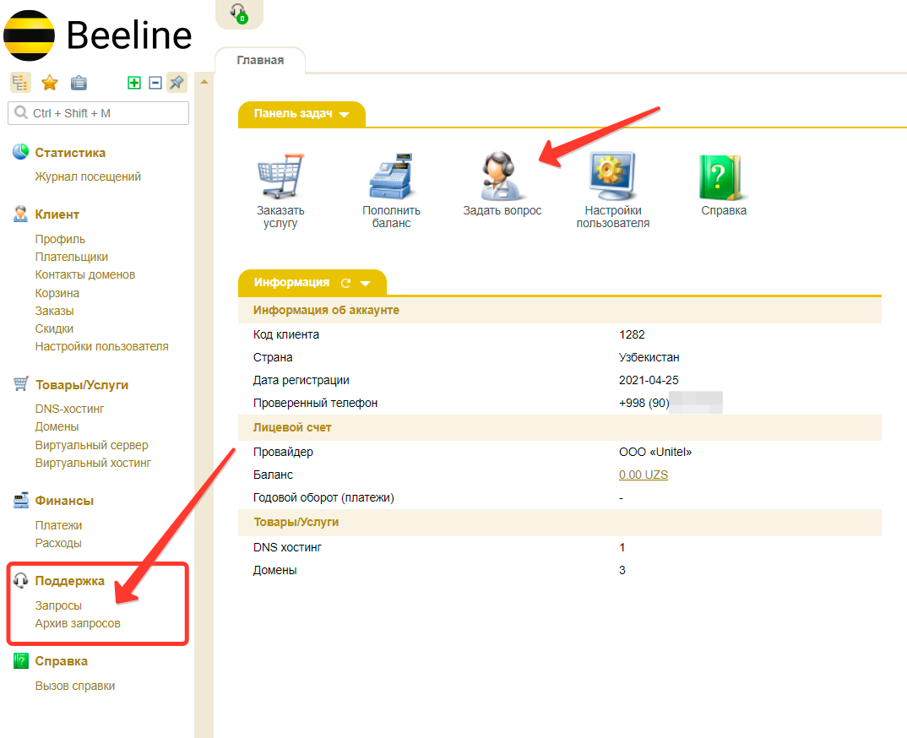Open the favorites star icon
The height and width of the screenshot is (738, 907).
point(50,83)
